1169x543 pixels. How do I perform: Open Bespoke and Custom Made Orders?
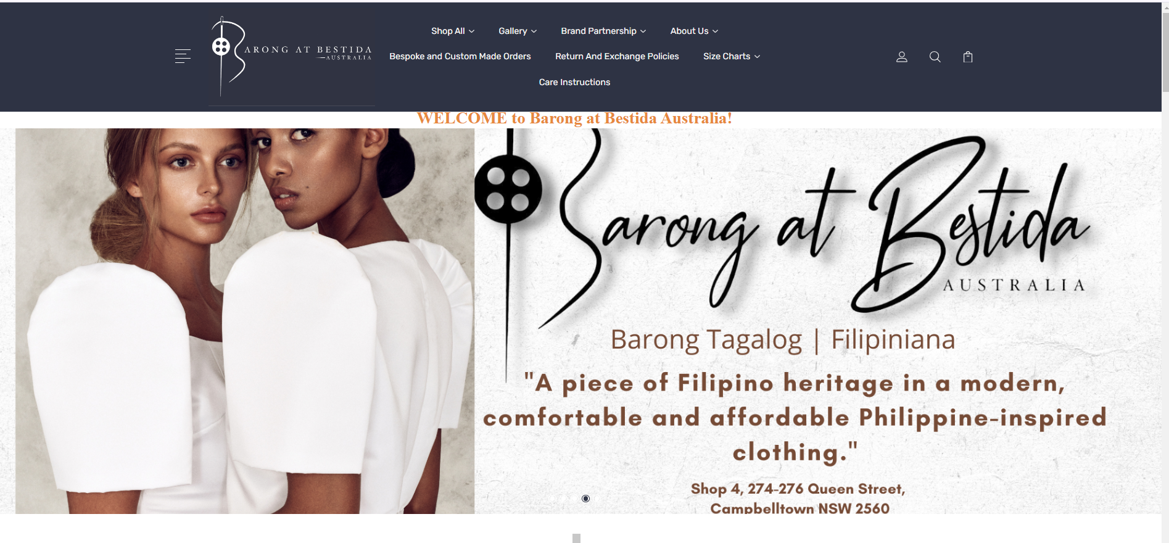460,56
